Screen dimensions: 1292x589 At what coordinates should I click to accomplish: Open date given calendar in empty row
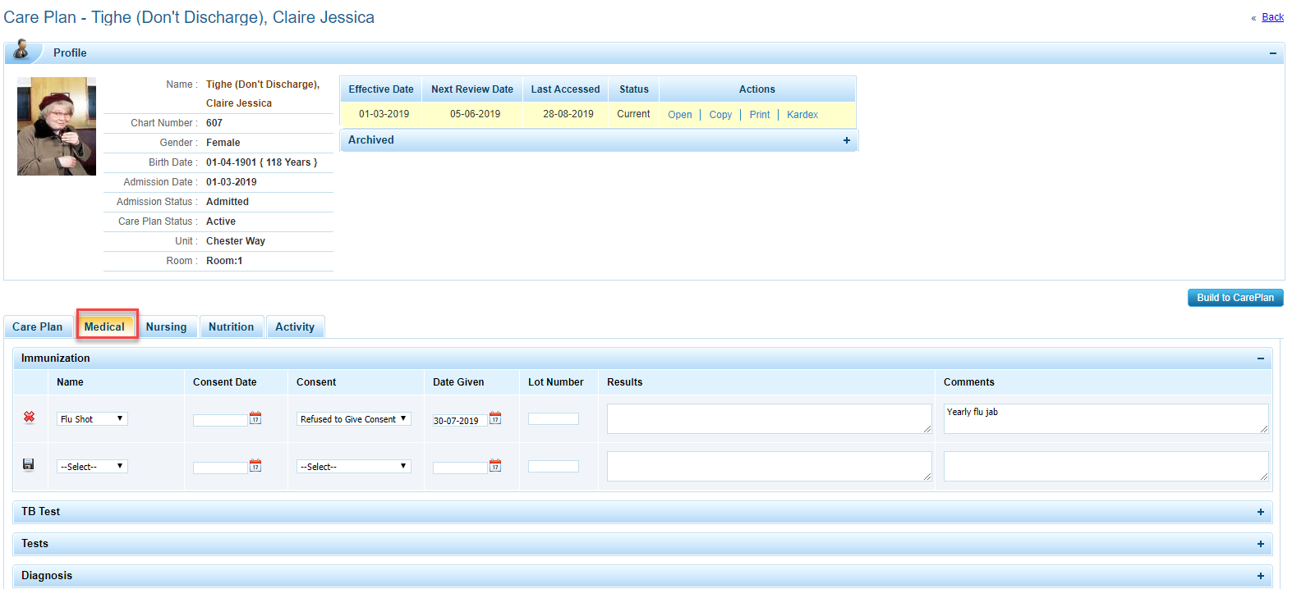click(x=495, y=466)
